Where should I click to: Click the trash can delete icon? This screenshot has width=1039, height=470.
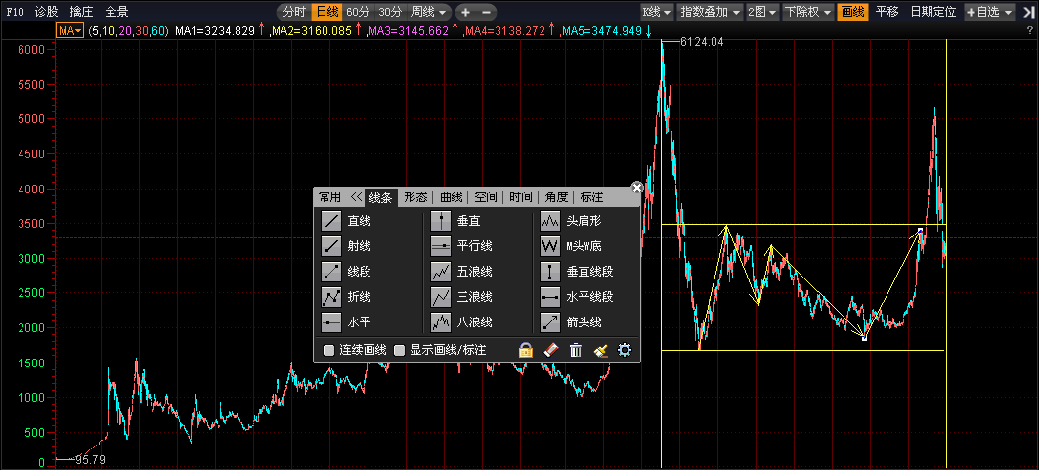[576, 350]
